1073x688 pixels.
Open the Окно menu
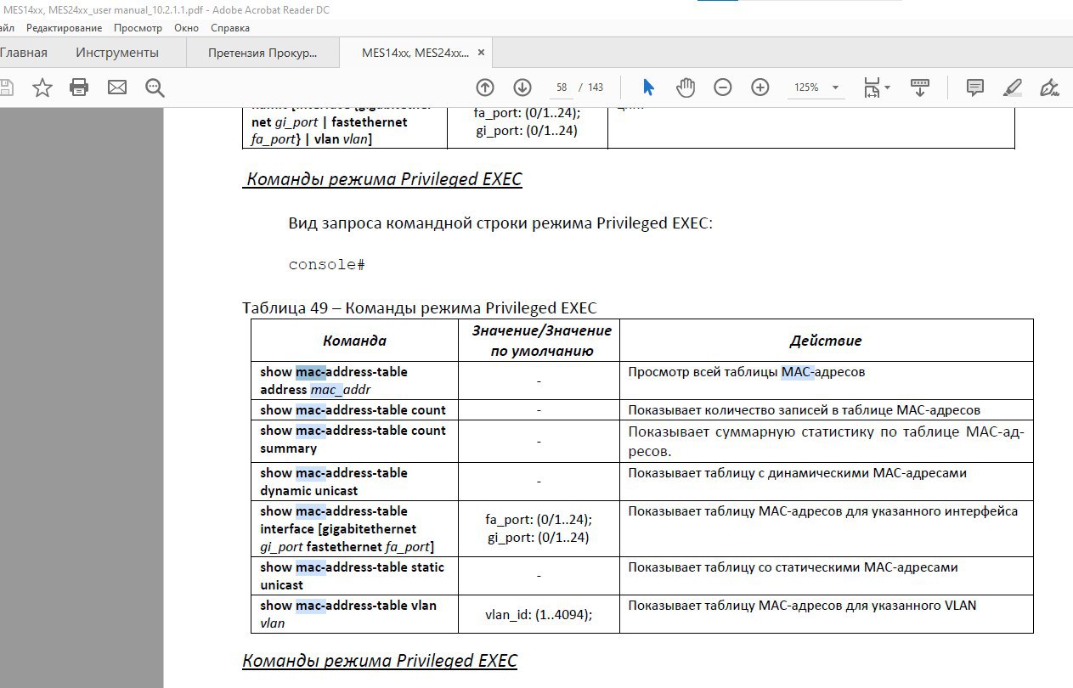[186, 28]
